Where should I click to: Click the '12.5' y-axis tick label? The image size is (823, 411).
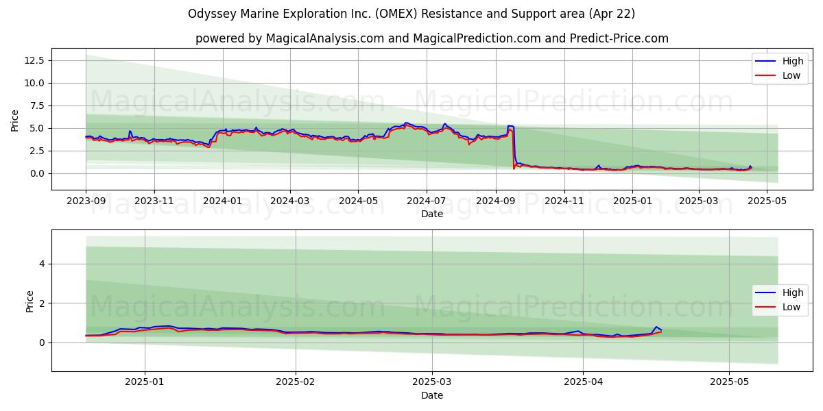34,60
